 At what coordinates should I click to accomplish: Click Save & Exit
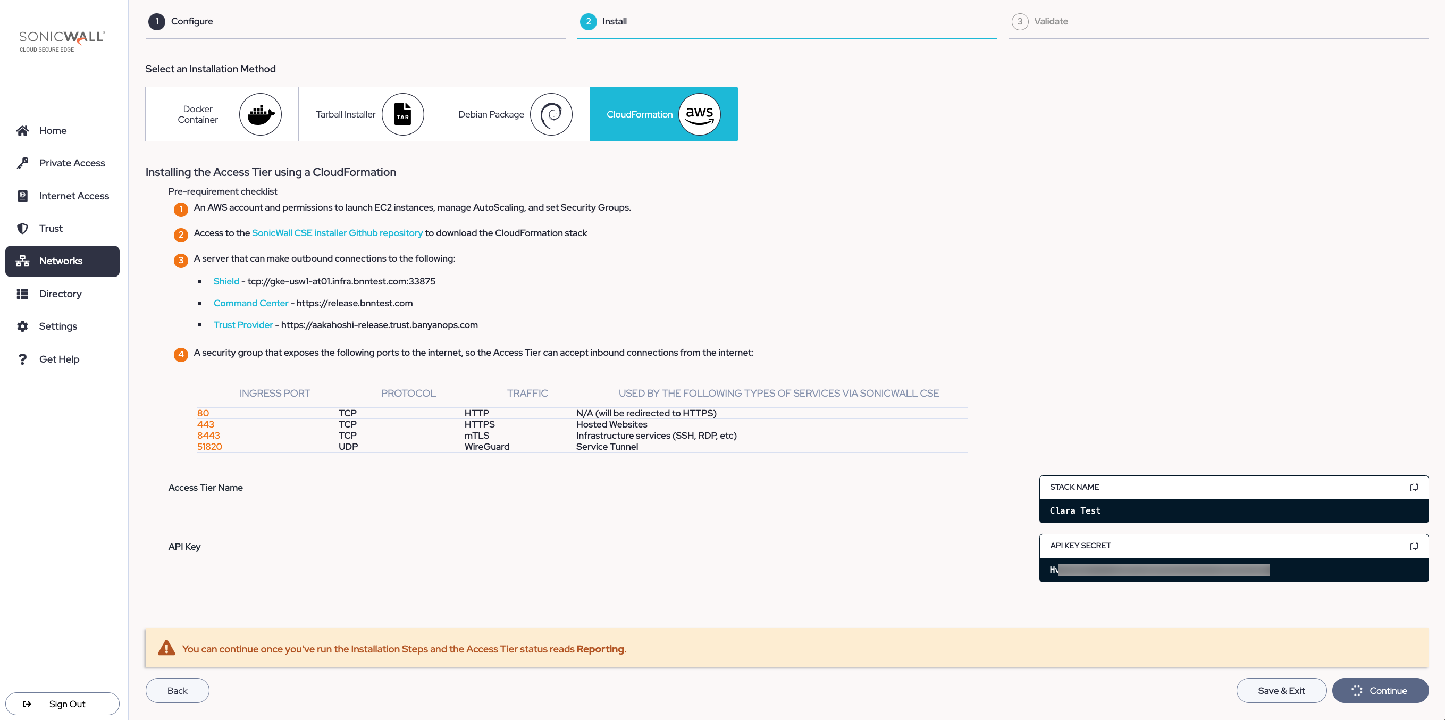(1281, 690)
